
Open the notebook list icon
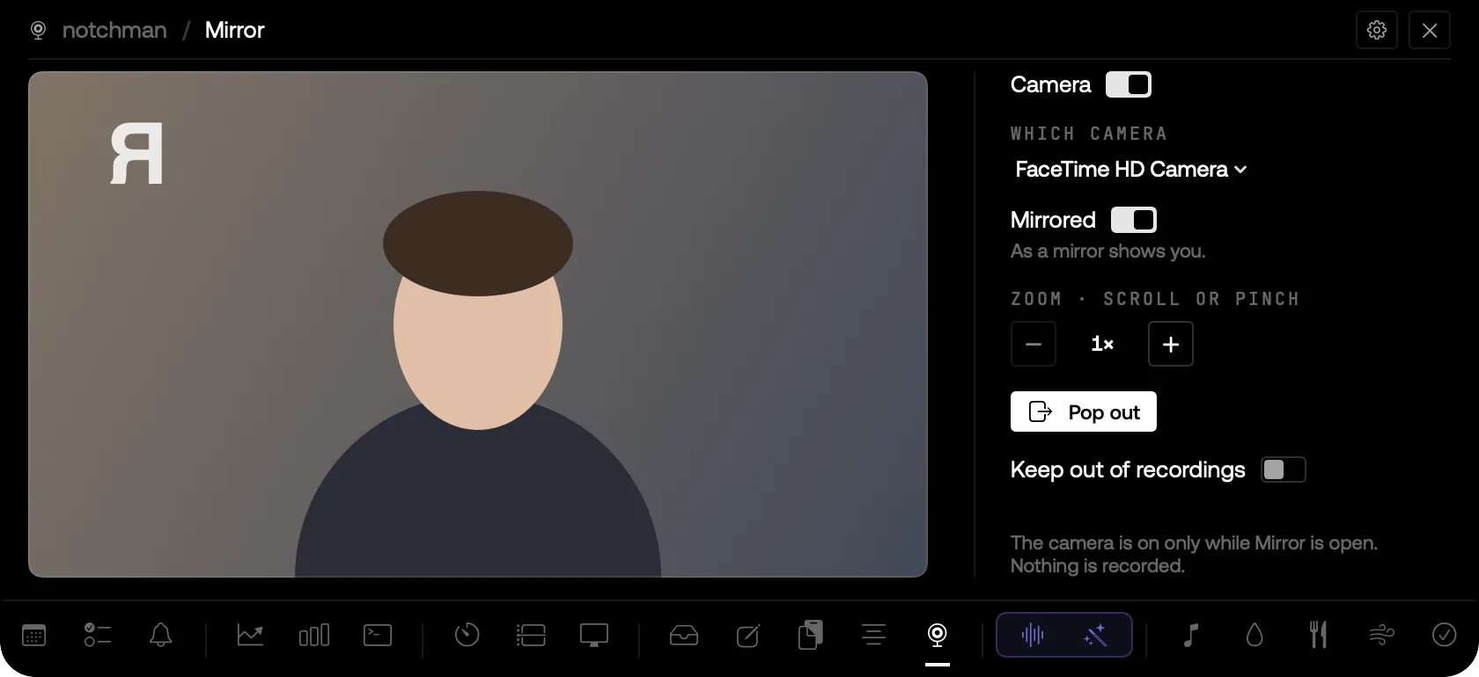point(531,635)
